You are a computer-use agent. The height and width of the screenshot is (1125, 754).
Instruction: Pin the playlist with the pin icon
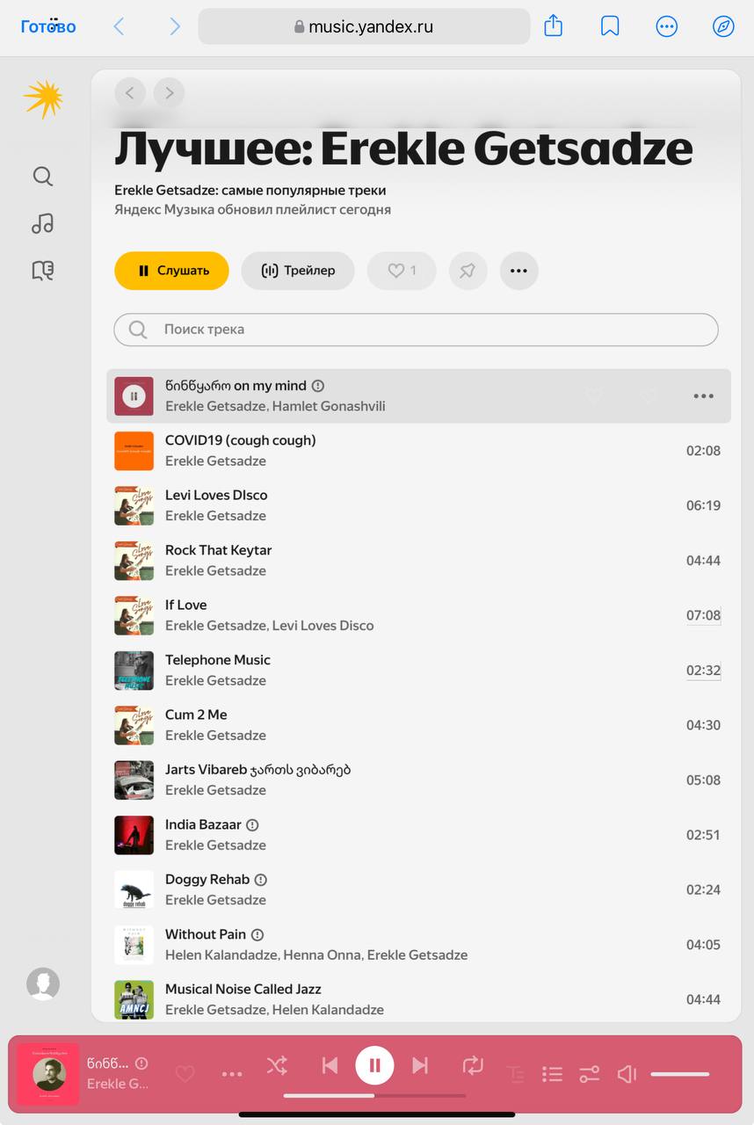pos(468,271)
